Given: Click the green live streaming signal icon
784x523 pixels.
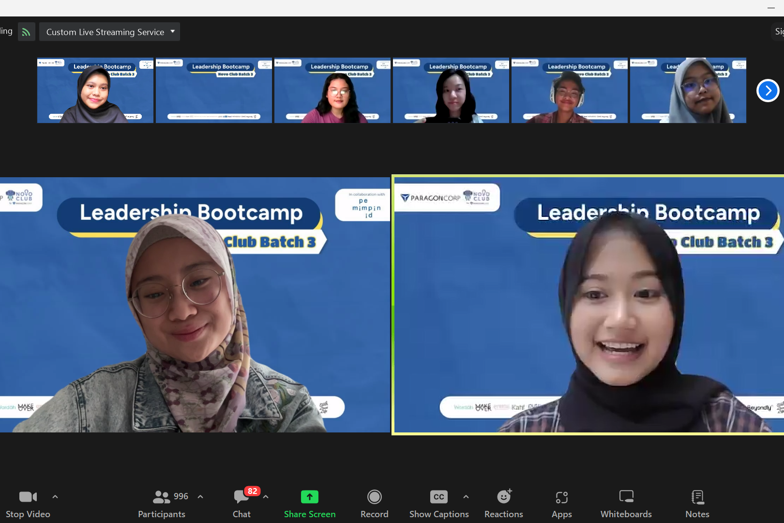Looking at the screenshot, I should [26, 32].
